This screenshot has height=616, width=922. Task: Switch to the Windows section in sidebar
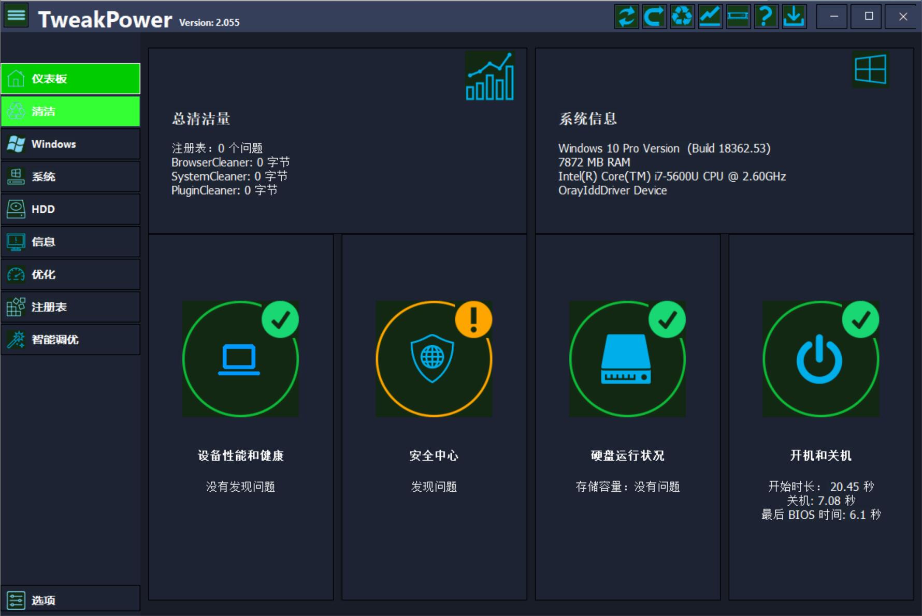(x=70, y=144)
